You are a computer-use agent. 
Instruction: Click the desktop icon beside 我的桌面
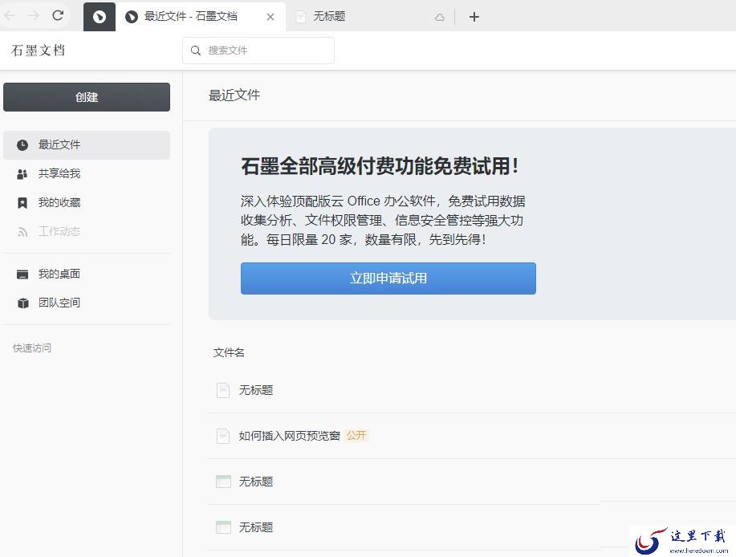point(22,274)
